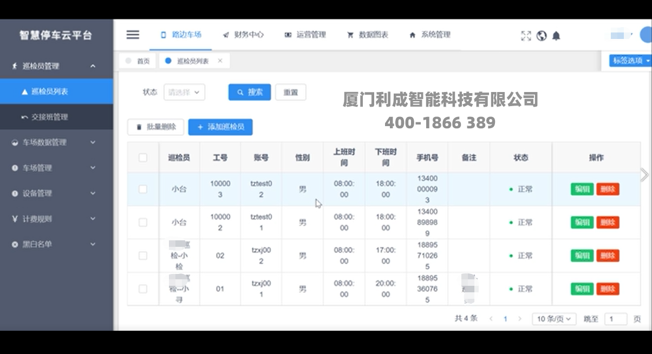Collapse the 巡检员管理 sidebar group
652x354 pixels.
pyautogui.click(x=56, y=66)
